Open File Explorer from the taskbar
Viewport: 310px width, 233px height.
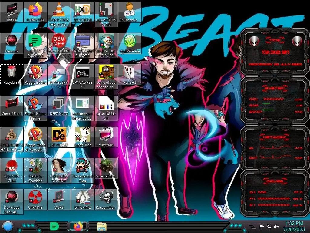[x=102, y=227]
